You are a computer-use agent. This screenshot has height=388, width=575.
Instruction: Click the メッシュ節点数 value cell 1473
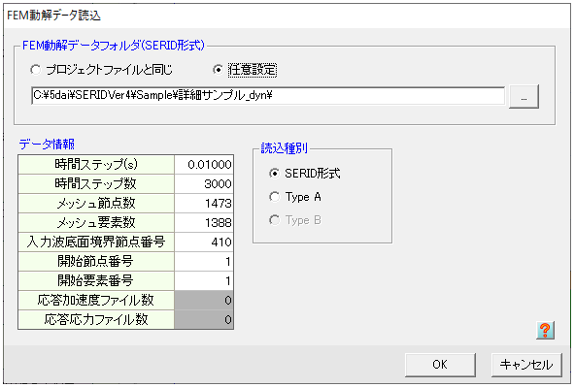point(204,204)
